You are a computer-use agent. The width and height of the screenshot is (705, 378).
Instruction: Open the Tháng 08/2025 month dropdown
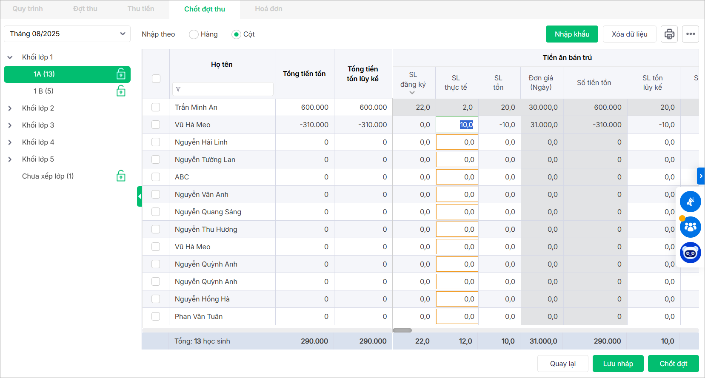(67, 34)
